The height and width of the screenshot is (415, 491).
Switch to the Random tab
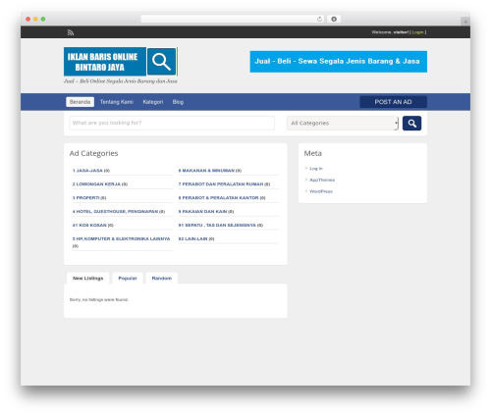point(162,279)
